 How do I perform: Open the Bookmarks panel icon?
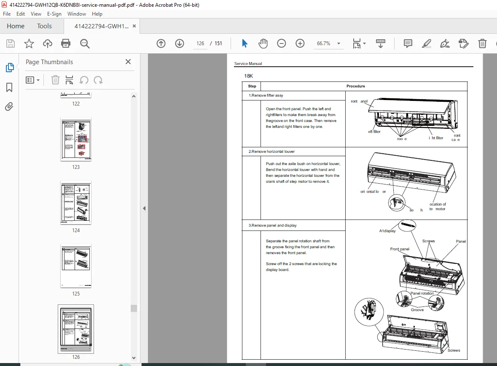pos(9,87)
